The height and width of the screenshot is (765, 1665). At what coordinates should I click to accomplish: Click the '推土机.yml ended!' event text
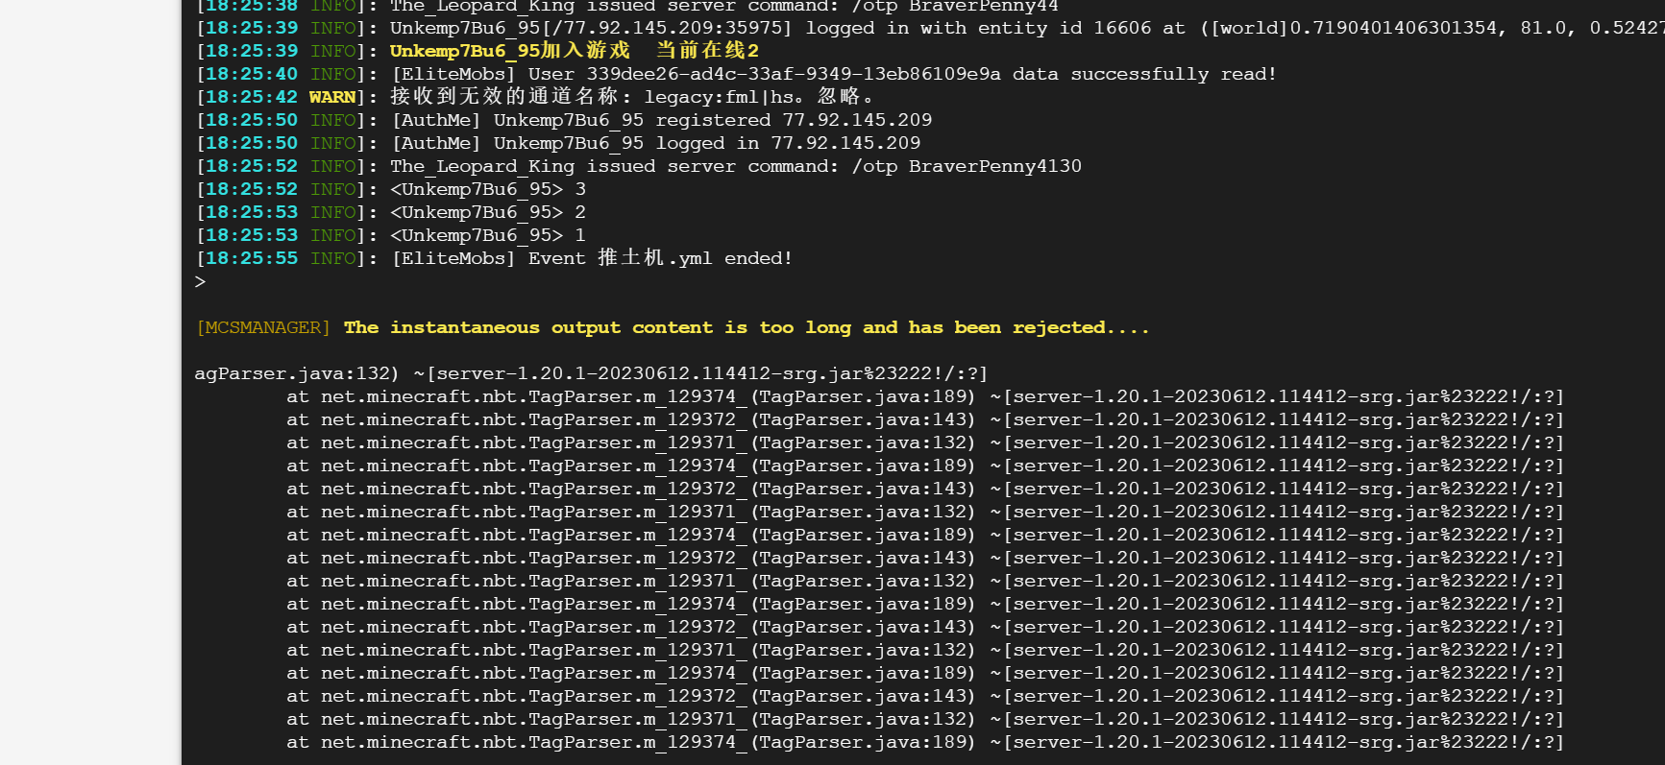click(x=694, y=258)
